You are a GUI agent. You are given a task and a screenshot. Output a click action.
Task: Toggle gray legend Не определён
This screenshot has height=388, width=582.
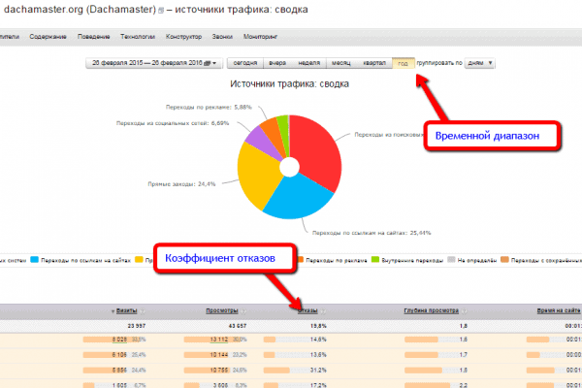(472, 260)
